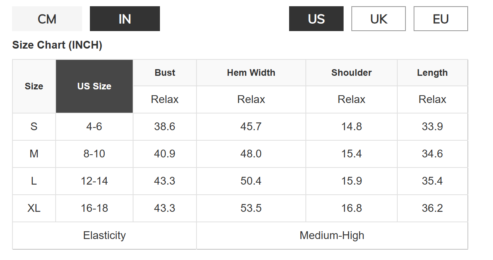Viewport: 493px width, 260px height.
Task: Click the Shoulder column header
Action: 352,73
